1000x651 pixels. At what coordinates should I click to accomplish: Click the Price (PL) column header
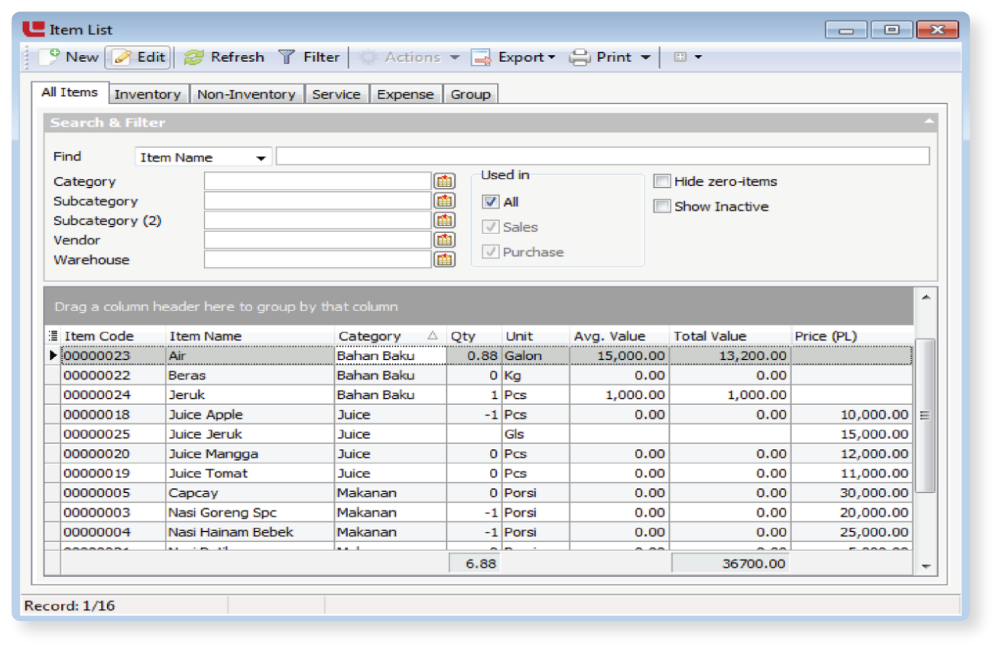click(852, 336)
